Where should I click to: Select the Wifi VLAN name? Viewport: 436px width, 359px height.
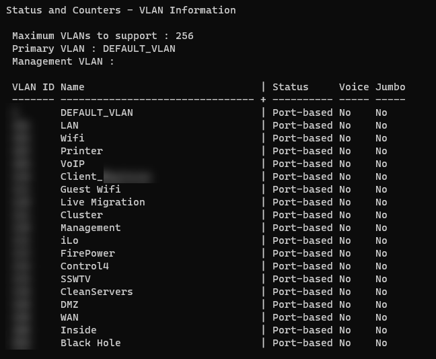pyautogui.click(x=72, y=138)
